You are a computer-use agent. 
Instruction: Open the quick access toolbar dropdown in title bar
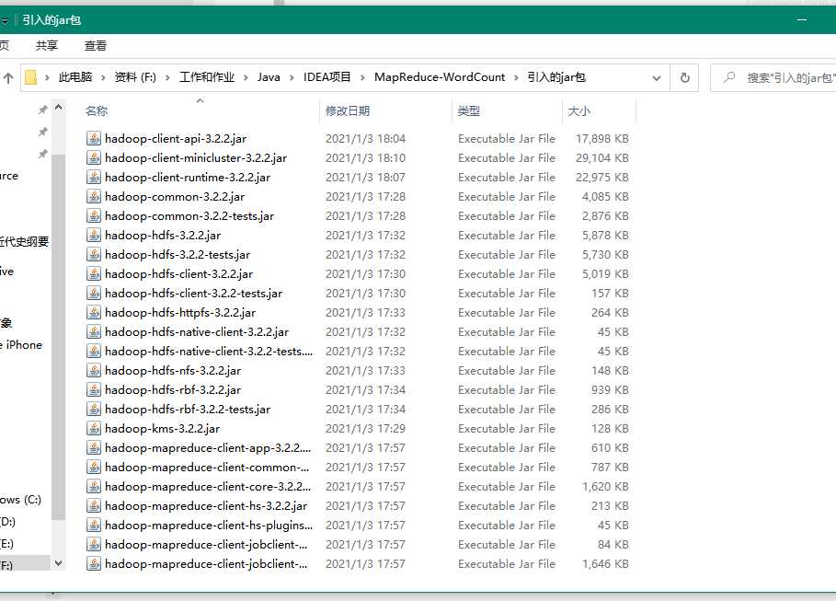[6, 17]
